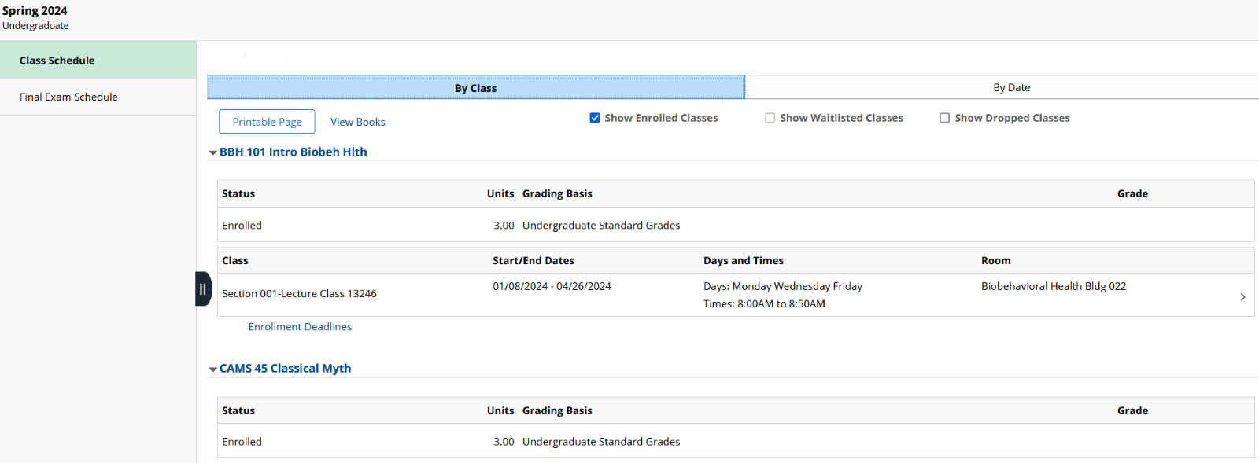The image size is (1259, 463).
Task: Click the CAMS 45 Enrolled status row
Action: [x=242, y=442]
